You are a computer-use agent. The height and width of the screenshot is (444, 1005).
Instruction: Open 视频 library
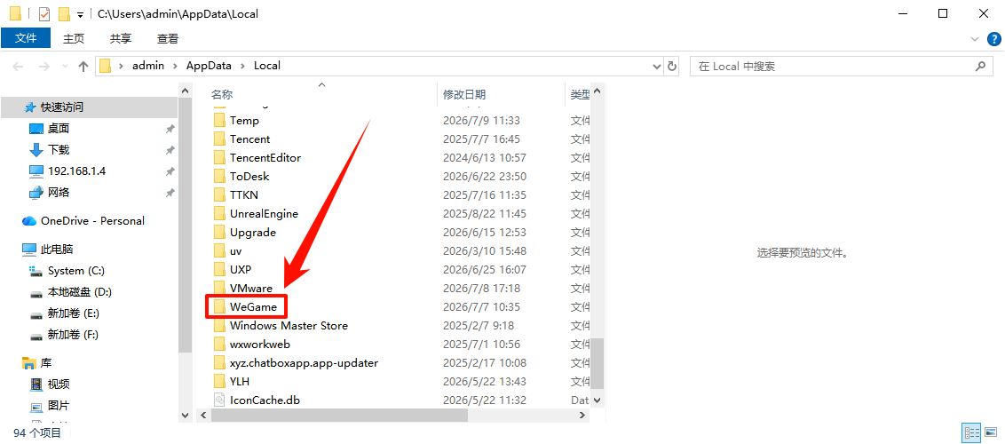pos(59,384)
